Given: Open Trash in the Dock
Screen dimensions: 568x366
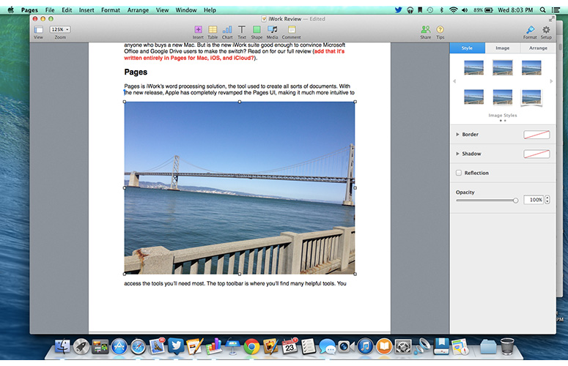Looking at the screenshot, I should click(507, 346).
